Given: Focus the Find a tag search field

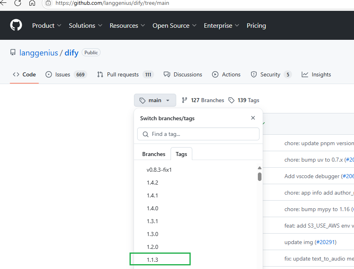Looking at the screenshot, I should click(x=198, y=134).
